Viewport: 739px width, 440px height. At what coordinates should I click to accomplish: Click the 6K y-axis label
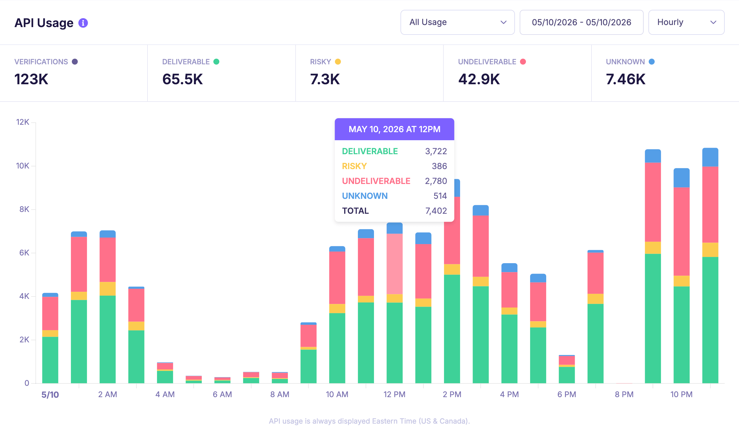tap(24, 253)
